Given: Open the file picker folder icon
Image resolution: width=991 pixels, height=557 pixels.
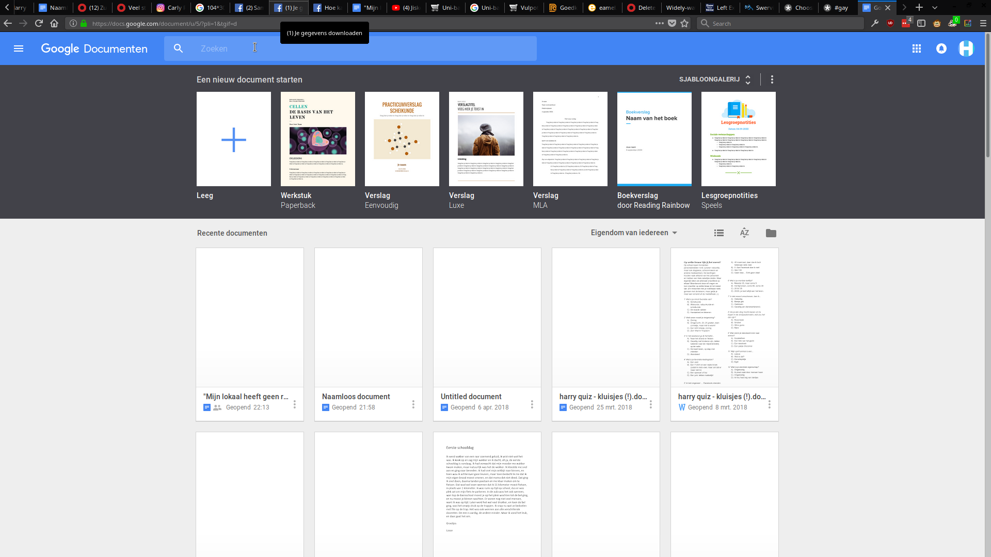Looking at the screenshot, I should click(771, 233).
